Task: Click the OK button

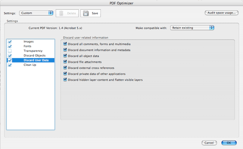Action: (x=229, y=143)
